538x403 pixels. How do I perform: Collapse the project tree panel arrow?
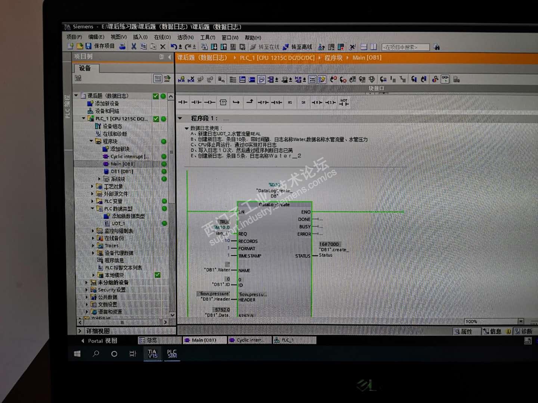(x=170, y=57)
